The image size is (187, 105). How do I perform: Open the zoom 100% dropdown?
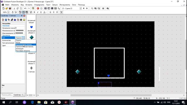(x=8, y=12)
